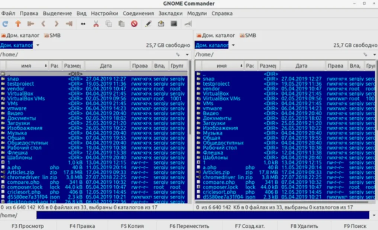Image resolution: width=378 pixels, height=230 pixels.
Task: Click F8 Удалить button
Action: pyautogui.click(x=304, y=226)
